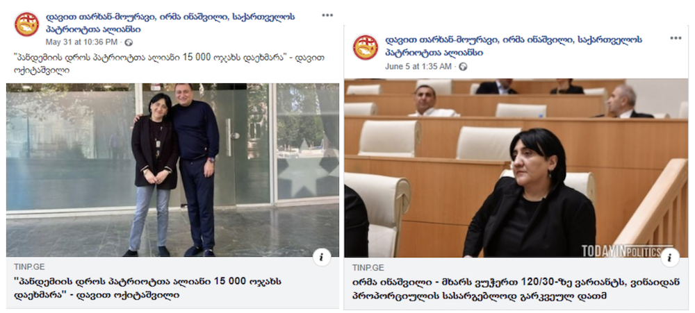Viewport: 695px width, 313px height.
Task: Open the page name link on the left post
Action: [x=171, y=24]
